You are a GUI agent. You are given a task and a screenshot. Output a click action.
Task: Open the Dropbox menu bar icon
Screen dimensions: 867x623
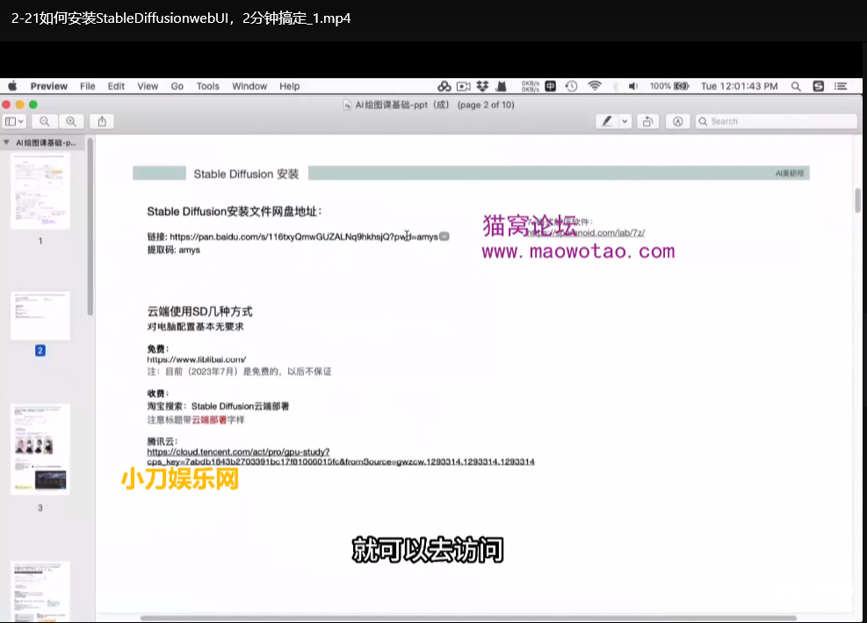click(x=482, y=86)
